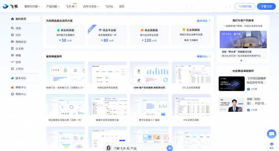This screenshot has width=279, height=151.
Task: Click the 购买 purchase diamond icon
Action: coord(271,145)
